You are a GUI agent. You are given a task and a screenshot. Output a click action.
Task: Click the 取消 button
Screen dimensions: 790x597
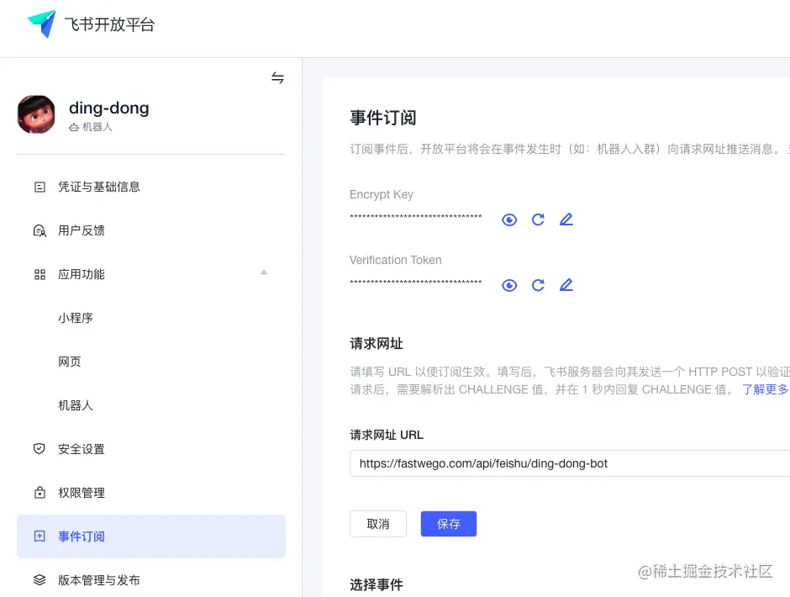[378, 524]
